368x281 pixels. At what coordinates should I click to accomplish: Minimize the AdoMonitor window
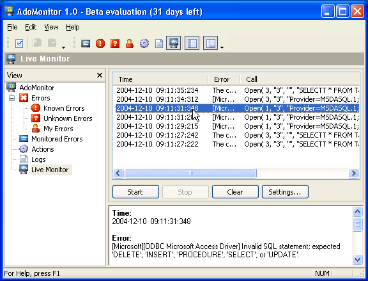pos(328,12)
